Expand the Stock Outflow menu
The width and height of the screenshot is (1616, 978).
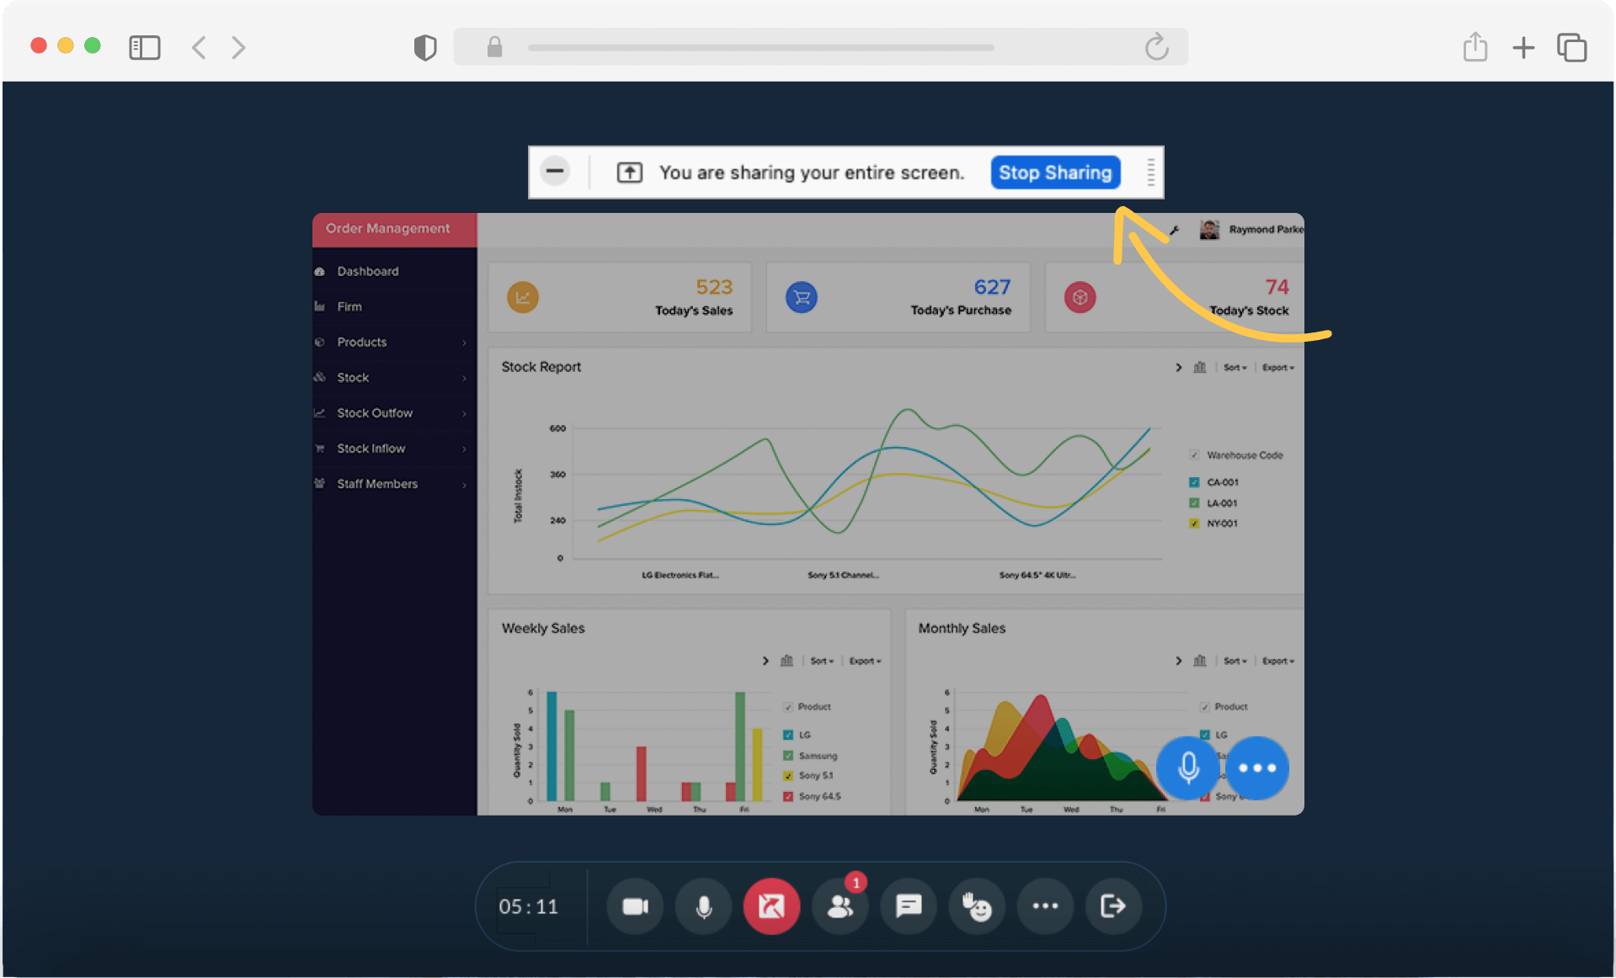(394, 412)
